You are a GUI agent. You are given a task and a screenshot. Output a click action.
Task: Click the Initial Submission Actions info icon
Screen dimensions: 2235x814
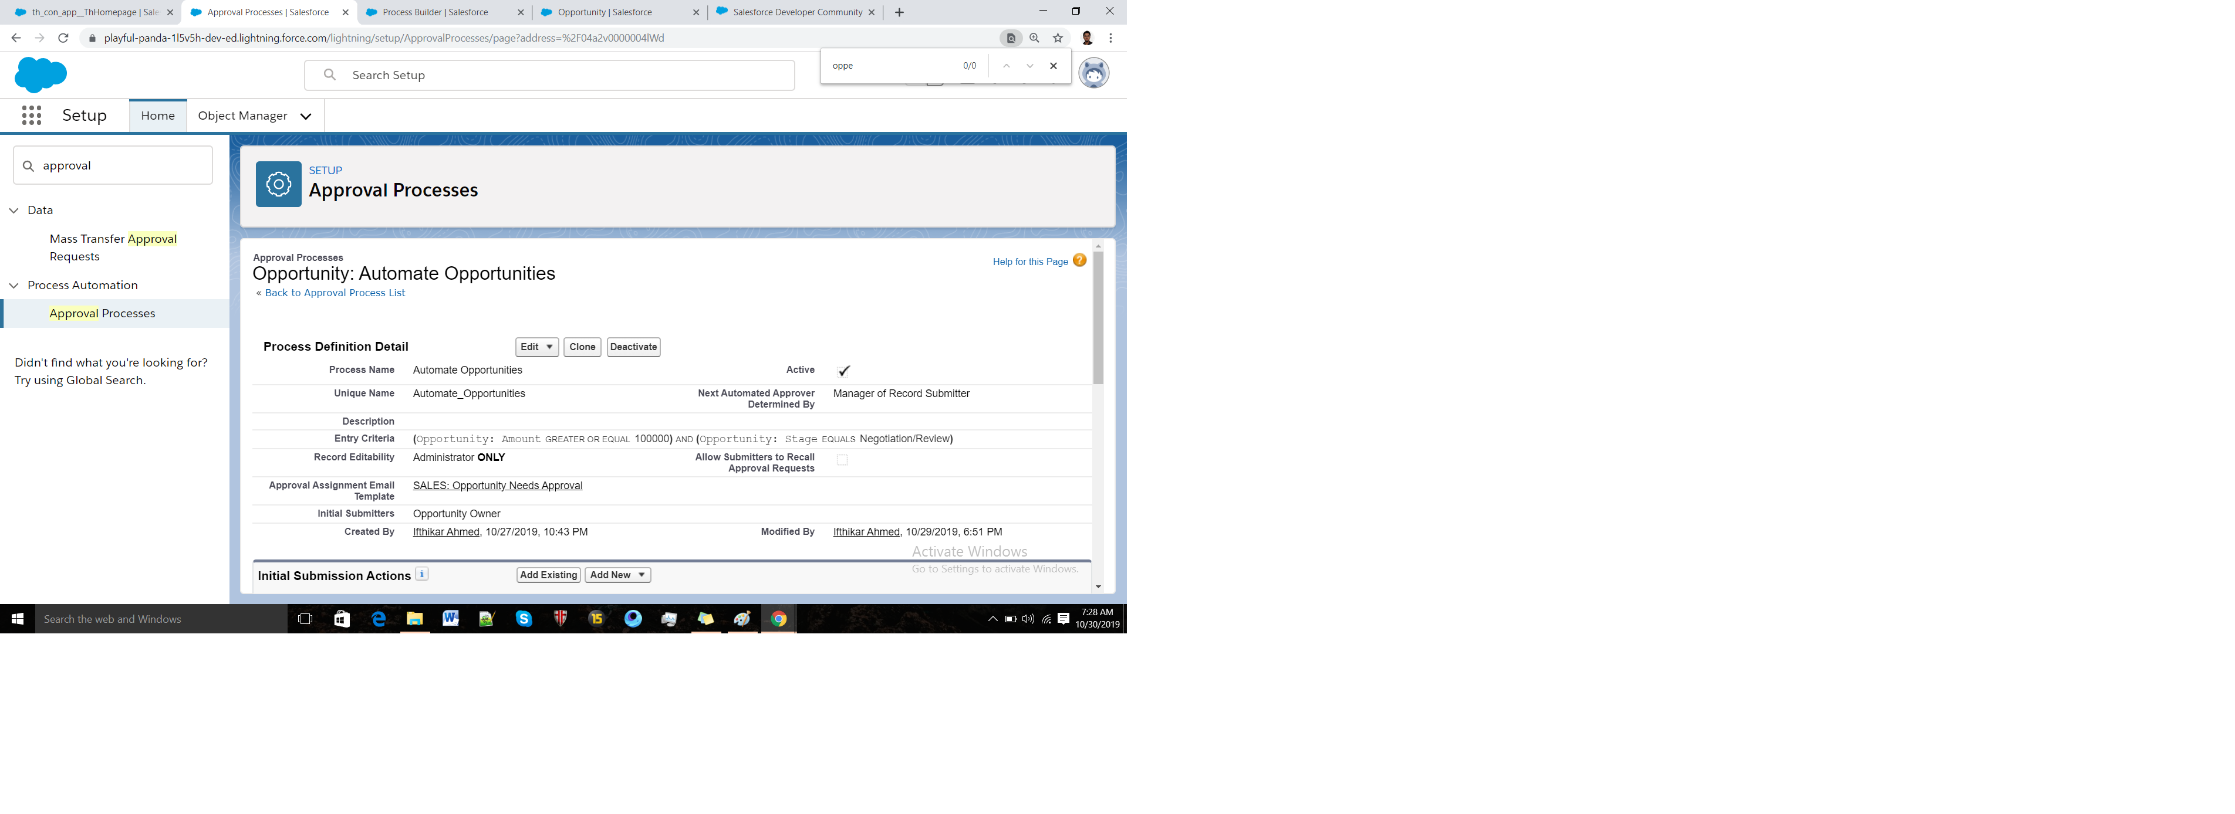(421, 574)
